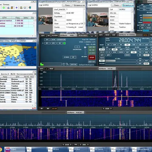Zoom in with the AUX SP right arrow

111,109
